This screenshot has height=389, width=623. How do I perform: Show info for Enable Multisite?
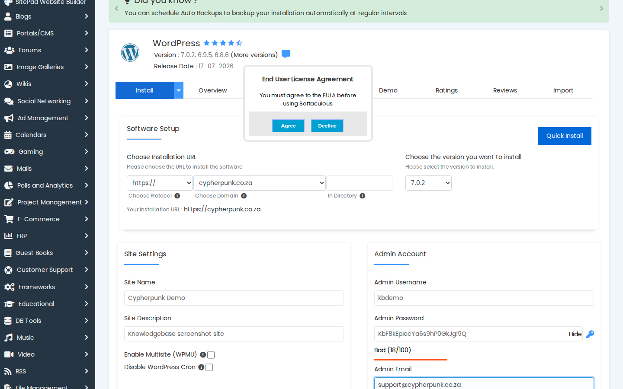203,354
